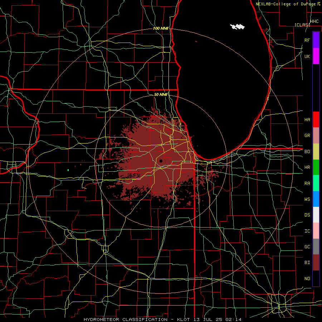Click the black radar site dot
Viewport: 322px width, 322px height.
coord(161,161)
